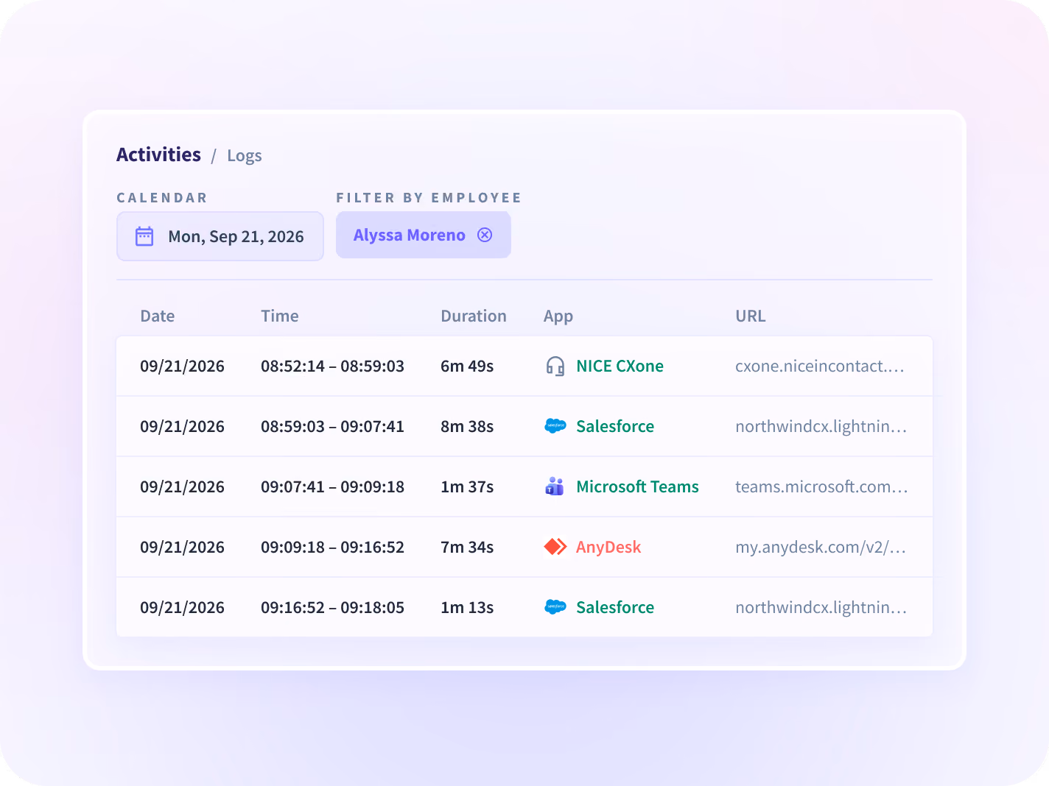Select the Logs breadcrumb item
The image size is (1049, 786).
point(245,156)
